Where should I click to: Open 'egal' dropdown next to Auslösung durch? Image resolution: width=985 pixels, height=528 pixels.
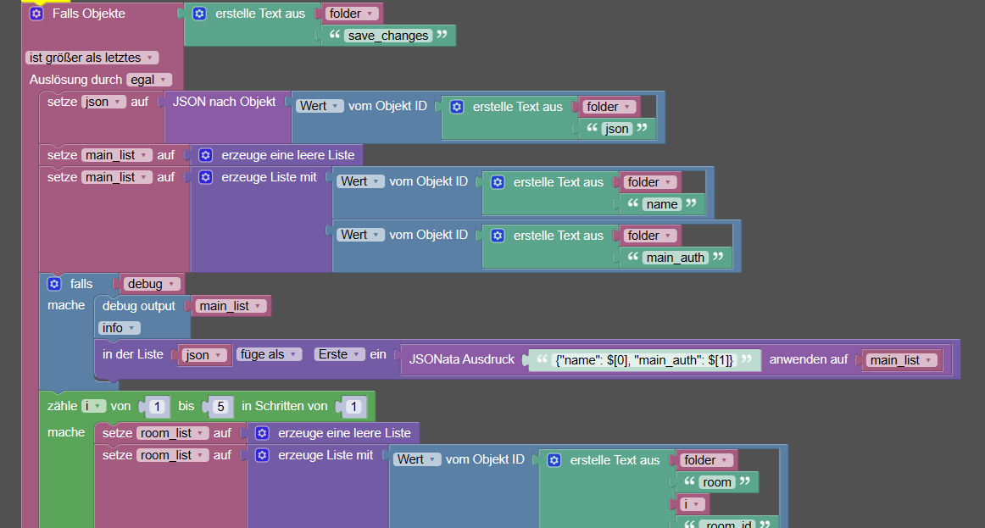coord(149,80)
